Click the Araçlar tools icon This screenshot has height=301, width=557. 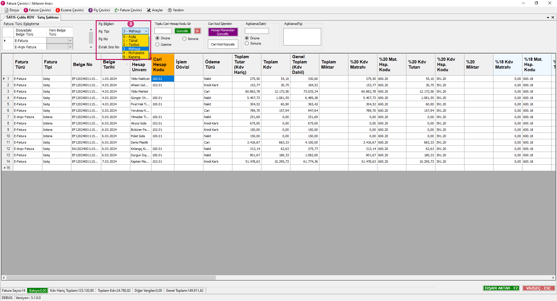(x=149, y=10)
